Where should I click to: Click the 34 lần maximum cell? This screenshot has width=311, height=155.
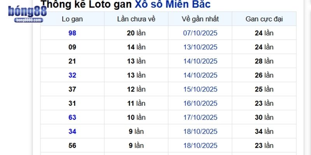(264, 131)
